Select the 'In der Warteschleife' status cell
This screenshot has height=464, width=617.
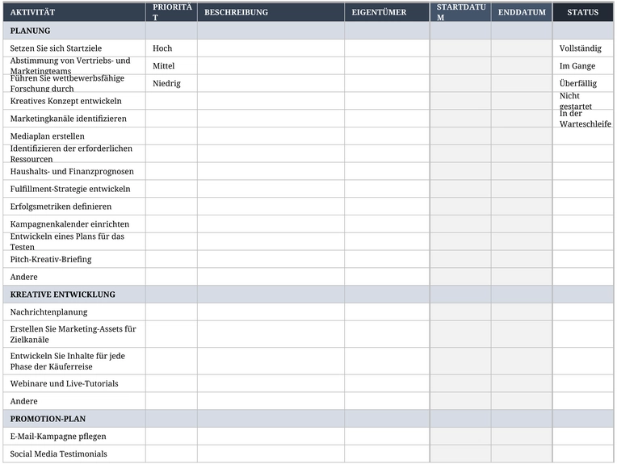coord(583,119)
